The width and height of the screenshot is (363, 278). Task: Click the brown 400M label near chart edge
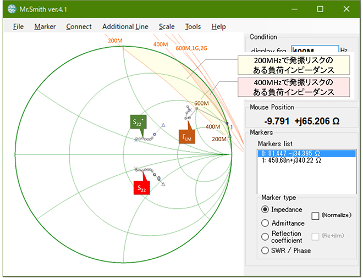coord(213,126)
